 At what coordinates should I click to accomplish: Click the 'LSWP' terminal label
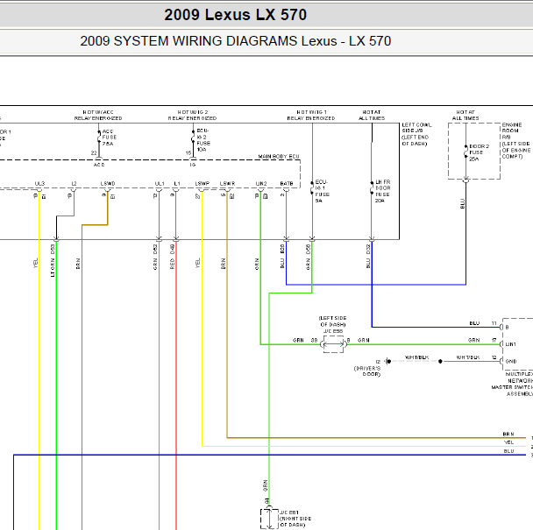click(202, 183)
